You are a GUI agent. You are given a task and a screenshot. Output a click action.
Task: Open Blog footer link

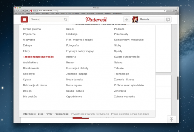coord(41,114)
